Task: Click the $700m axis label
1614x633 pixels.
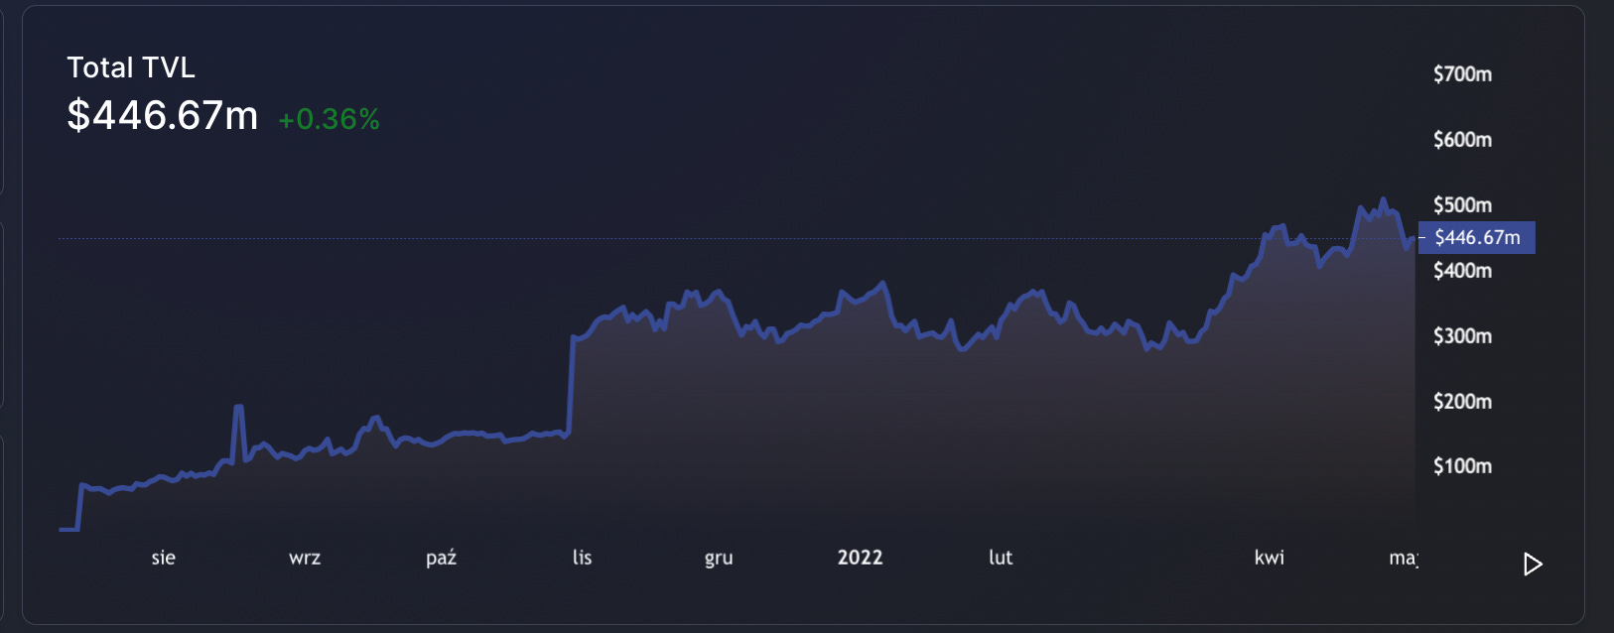Action: click(1462, 74)
